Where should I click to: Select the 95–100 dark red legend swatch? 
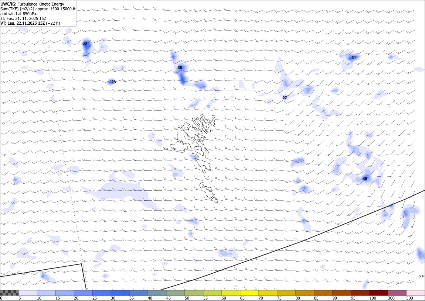(x=360, y=293)
